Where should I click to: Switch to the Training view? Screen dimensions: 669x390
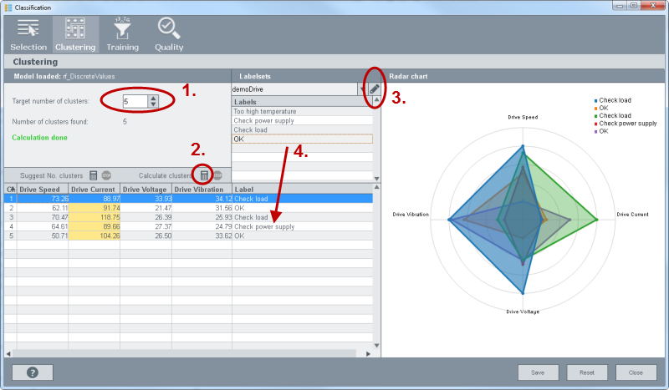122,34
